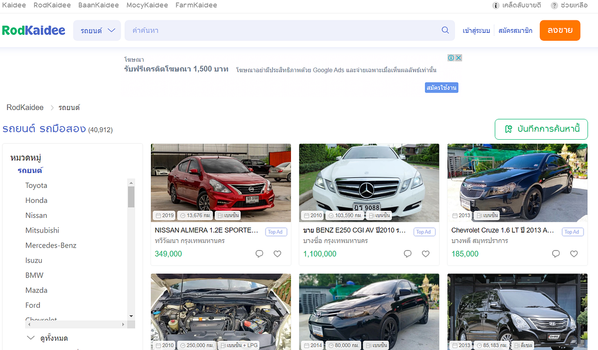This screenshot has width=598, height=350.
Task: Open the seller tips info icon
Action: (x=496, y=5)
